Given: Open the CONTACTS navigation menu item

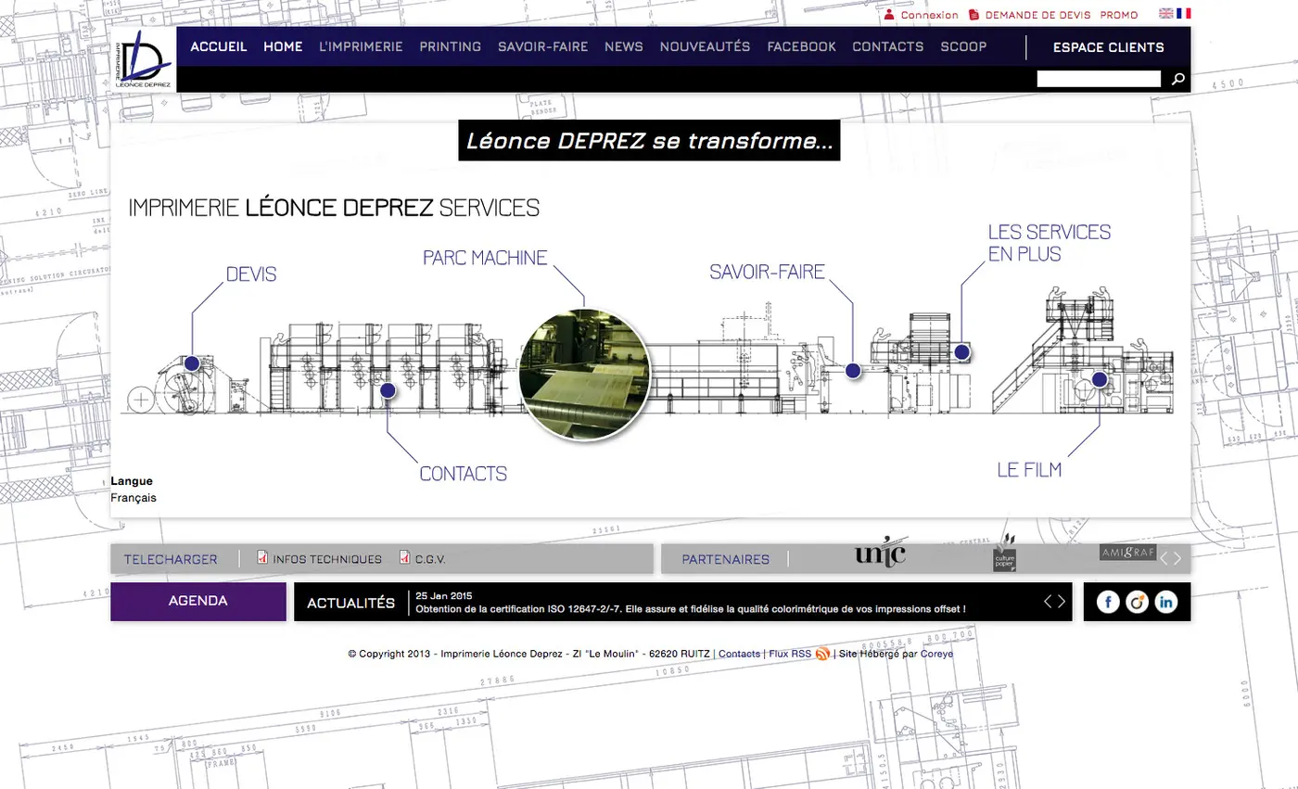Looking at the screenshot, I should (888, 46).
